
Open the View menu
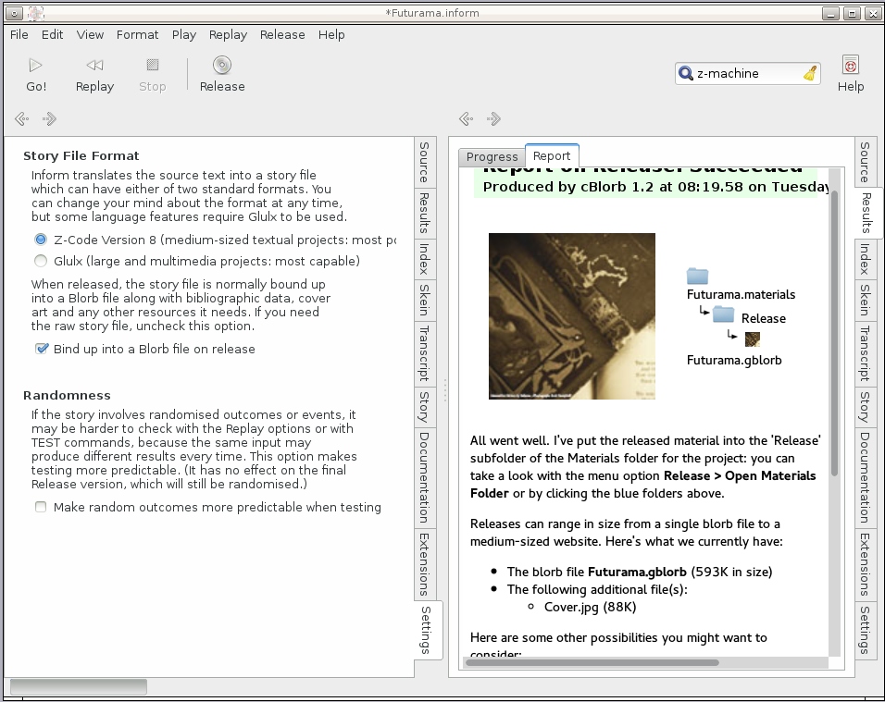[91, 34]
